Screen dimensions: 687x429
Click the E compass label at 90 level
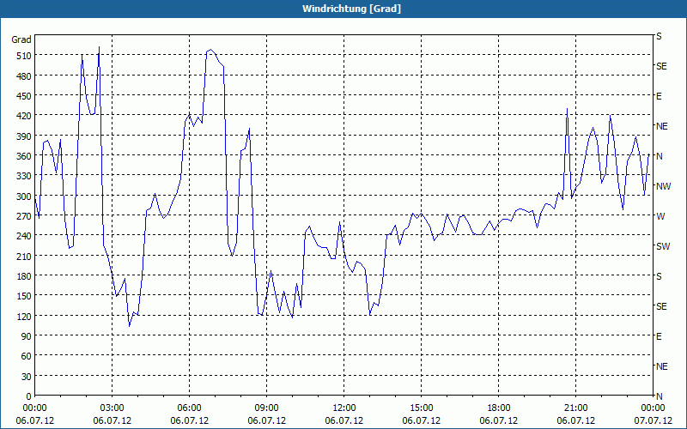tap(659, 336)
